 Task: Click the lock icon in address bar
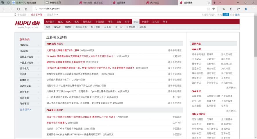click(x=36, y=9)
